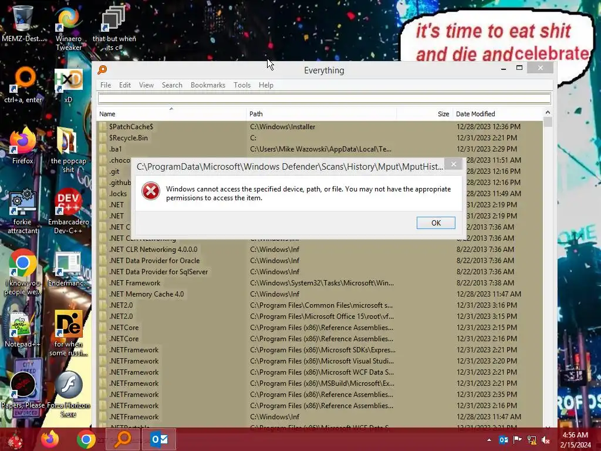Image resolution: width=601 pixels, height=451 pixels.
Task: Open Winaero Tweaker desktop shortcut
Action: [68, 28]
